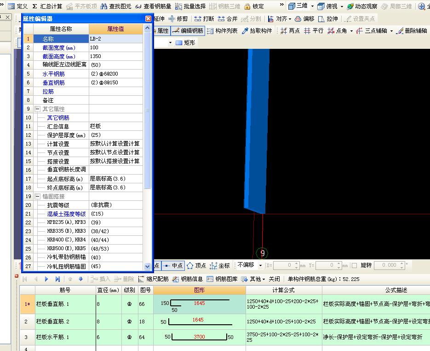
Task: Toggle the 属性 properties panel button
Action: (163, 31)
